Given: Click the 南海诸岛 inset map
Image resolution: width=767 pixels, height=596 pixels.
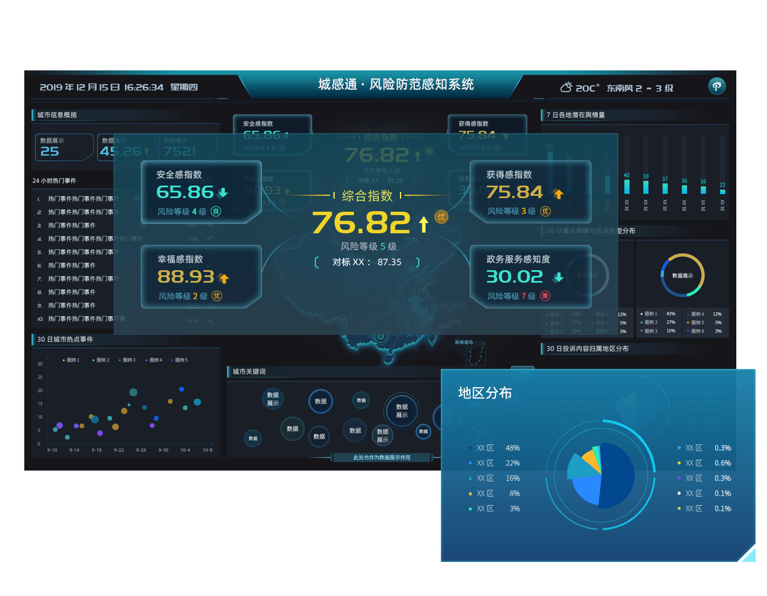Looking at the screenshot, I should 476,353.
